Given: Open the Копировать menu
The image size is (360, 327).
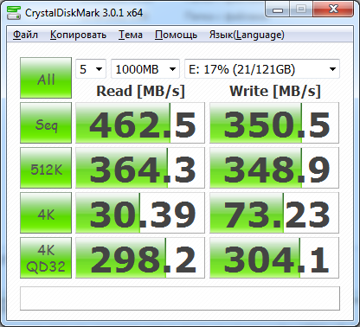Looking at the screenshot, I should pos(78,35).
